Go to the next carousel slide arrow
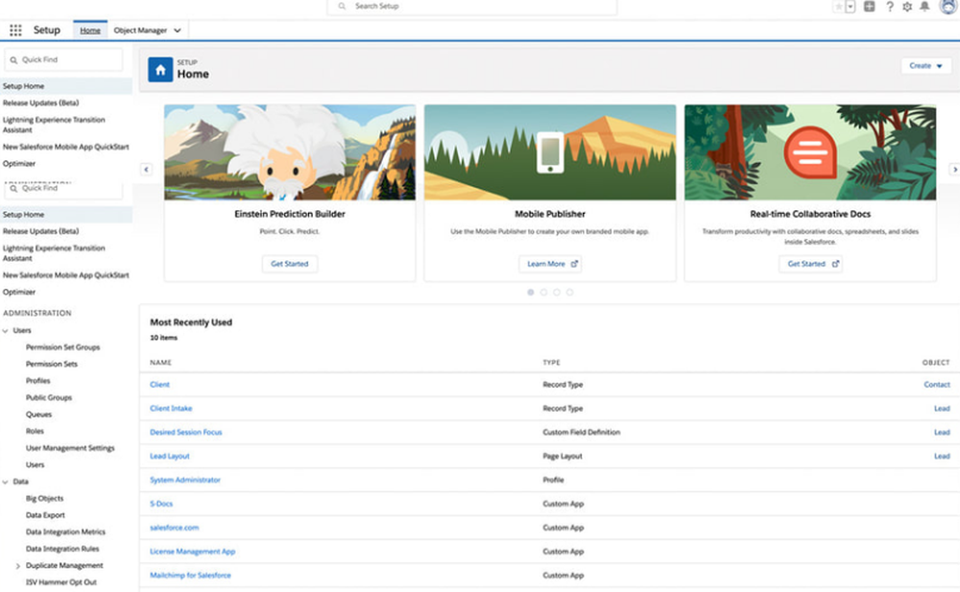This screenshot has height=592, width=960. (954, 169)
